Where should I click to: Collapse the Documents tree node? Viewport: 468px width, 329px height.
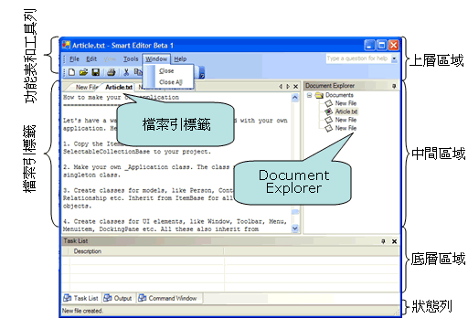click(309, 95)
